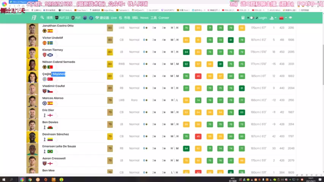Open the FUT menu with shield icon
The height and width of the screenshot is (182, 324).
tap(76, 18)
